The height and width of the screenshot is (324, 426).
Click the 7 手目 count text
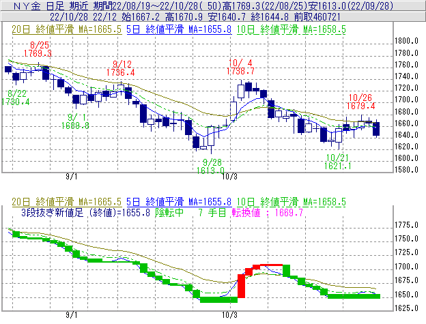click(x=212, y=212)
